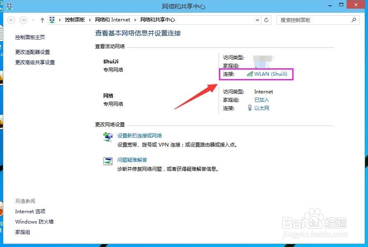
Task: Expand the chevron after 控制面板 breadcrumb
Action: click(x=90, y=19)
